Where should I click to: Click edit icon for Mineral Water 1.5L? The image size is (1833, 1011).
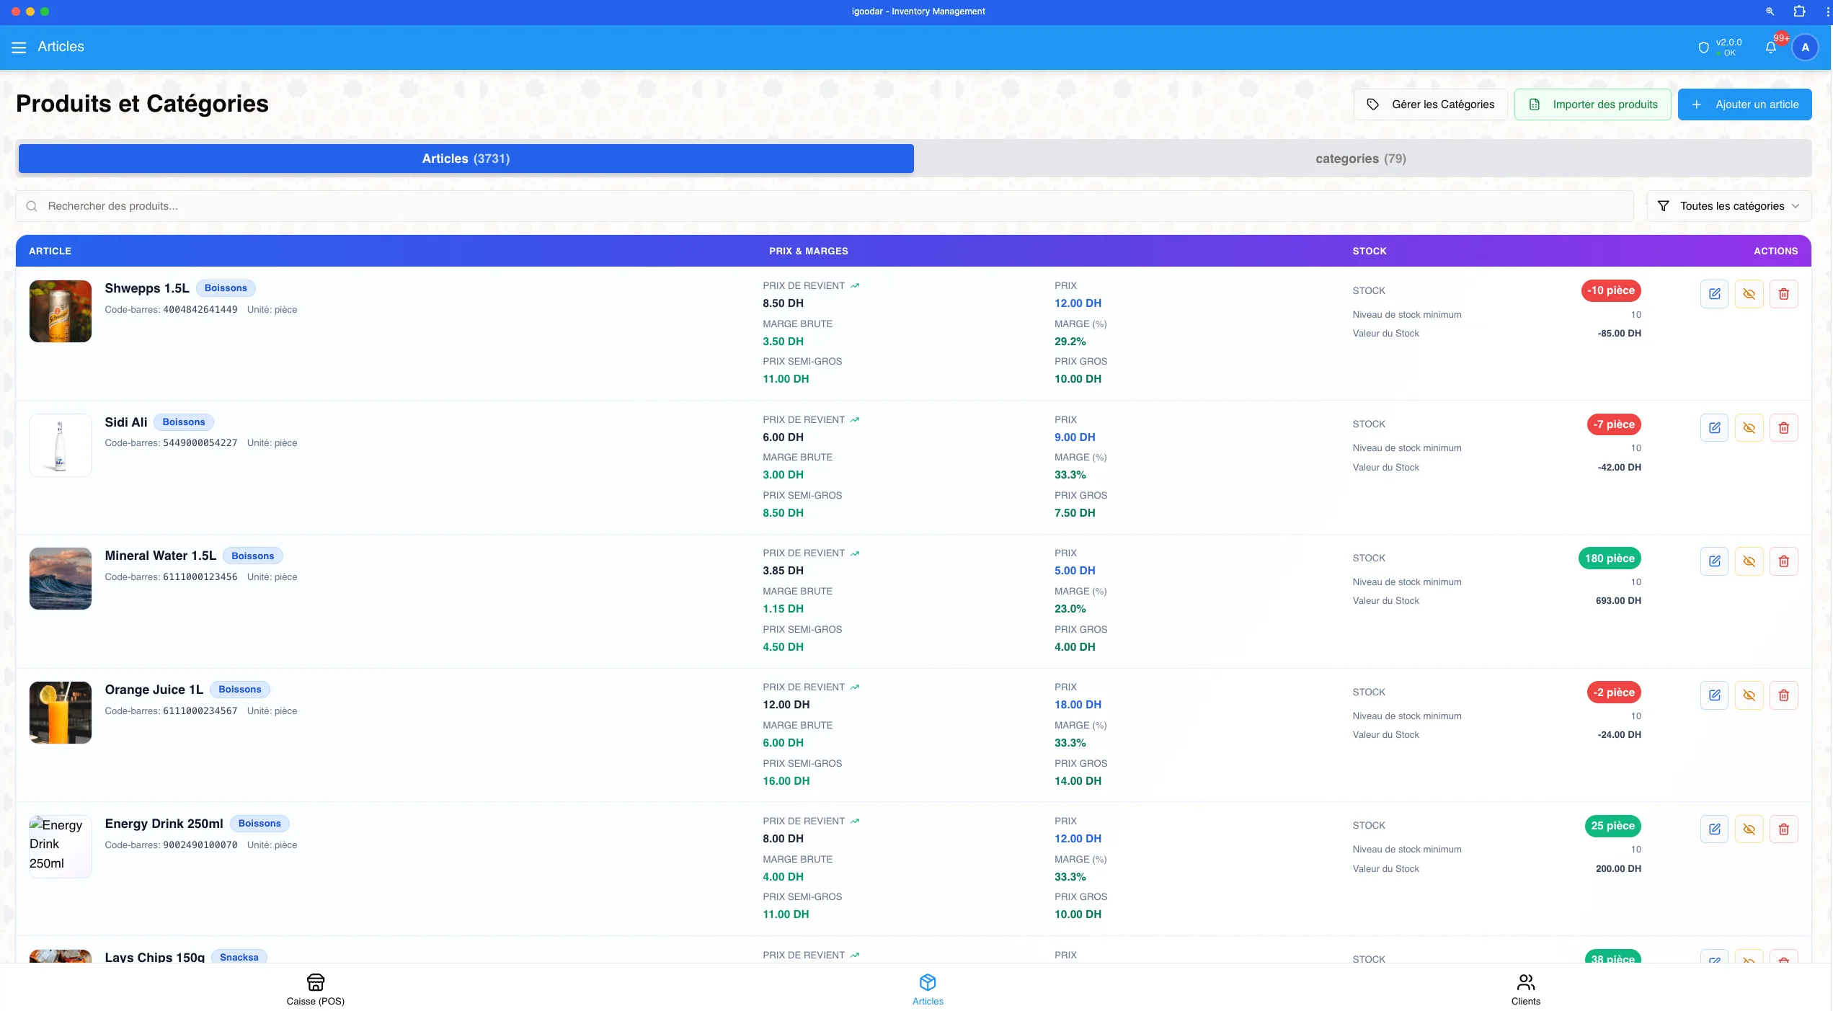pyautogui.click(x=1714, y=561)
